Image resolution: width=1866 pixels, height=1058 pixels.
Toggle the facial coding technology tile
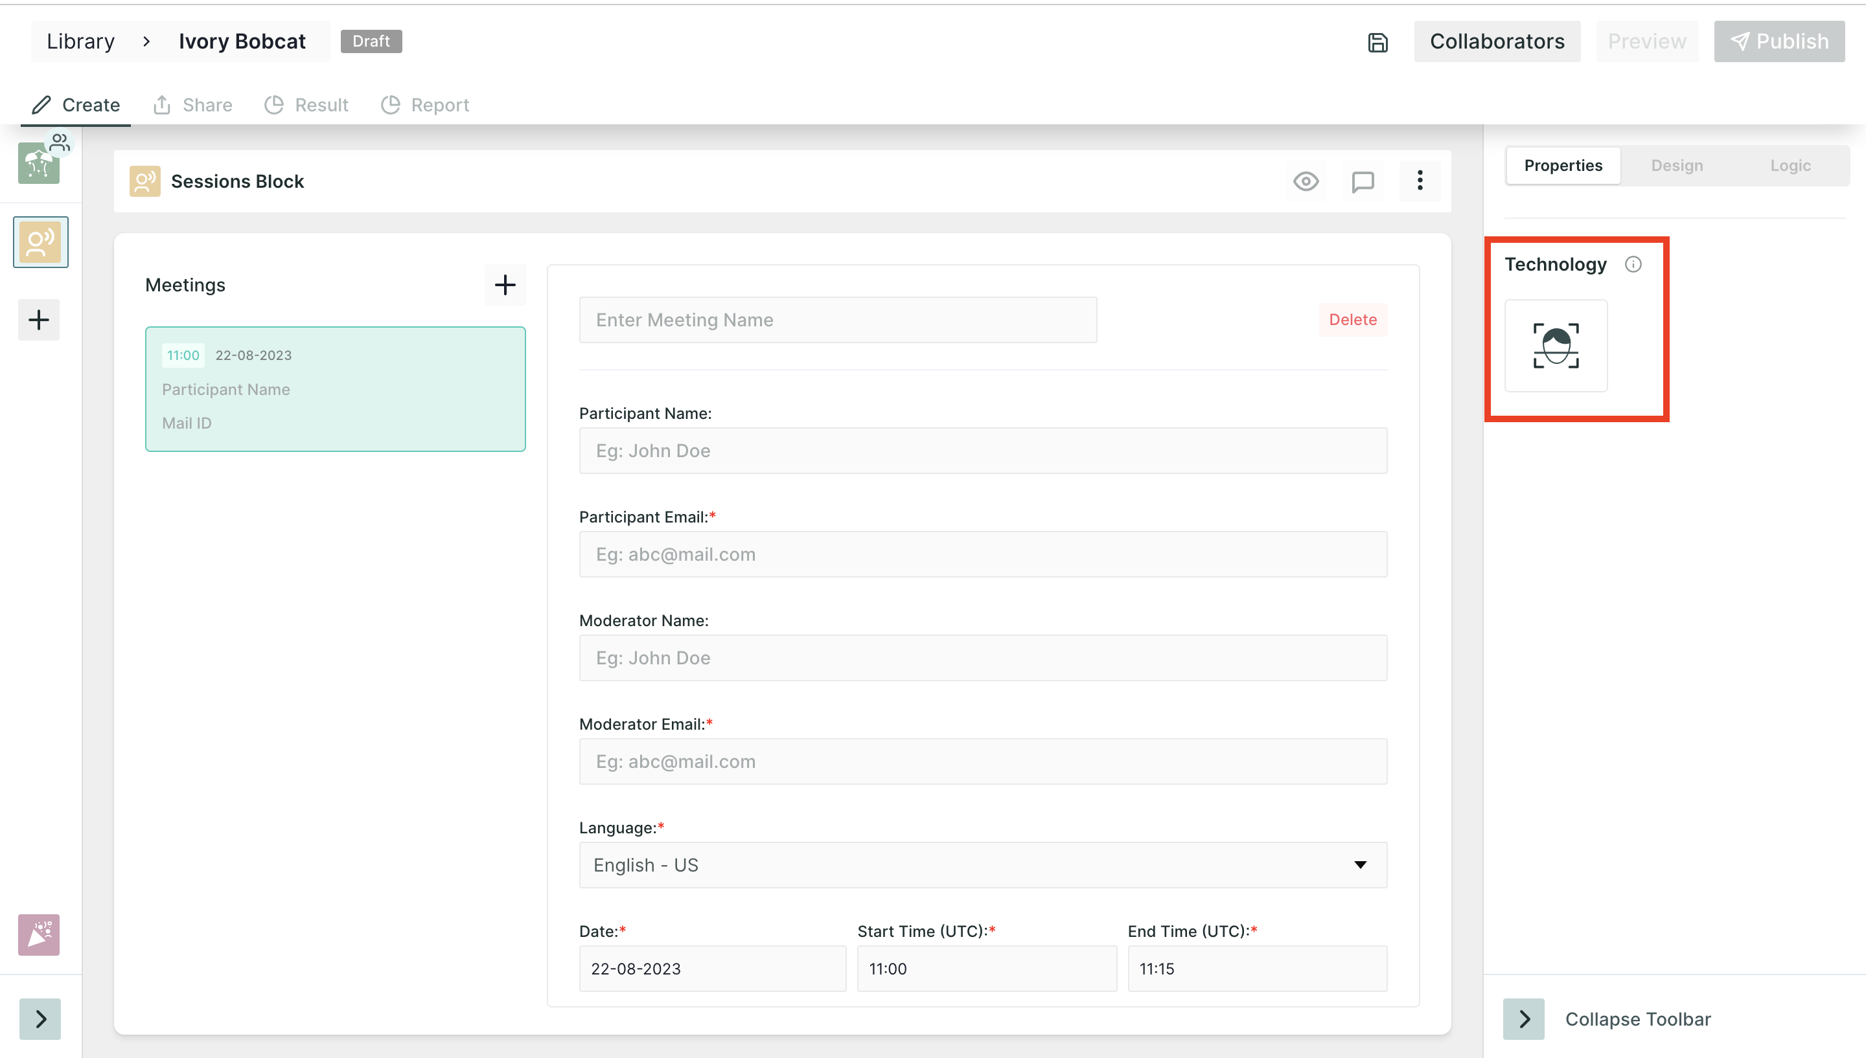pos(1556,346)
